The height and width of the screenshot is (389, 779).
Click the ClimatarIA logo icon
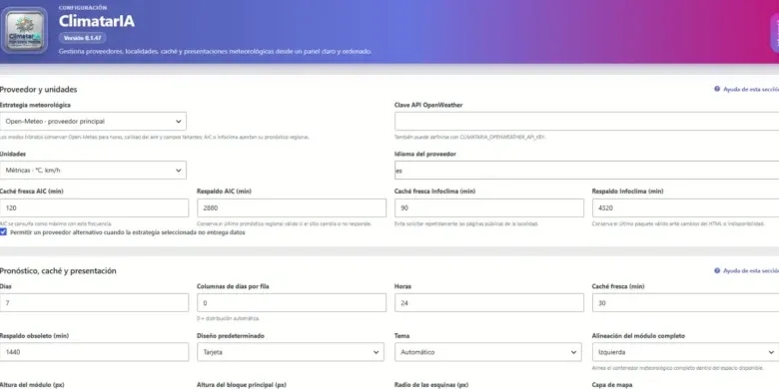point(24,30)
